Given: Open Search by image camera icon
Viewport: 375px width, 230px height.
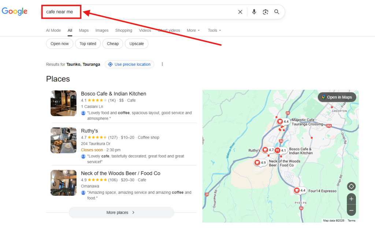Looking at the screenshot, I should (x=266, y=12).
